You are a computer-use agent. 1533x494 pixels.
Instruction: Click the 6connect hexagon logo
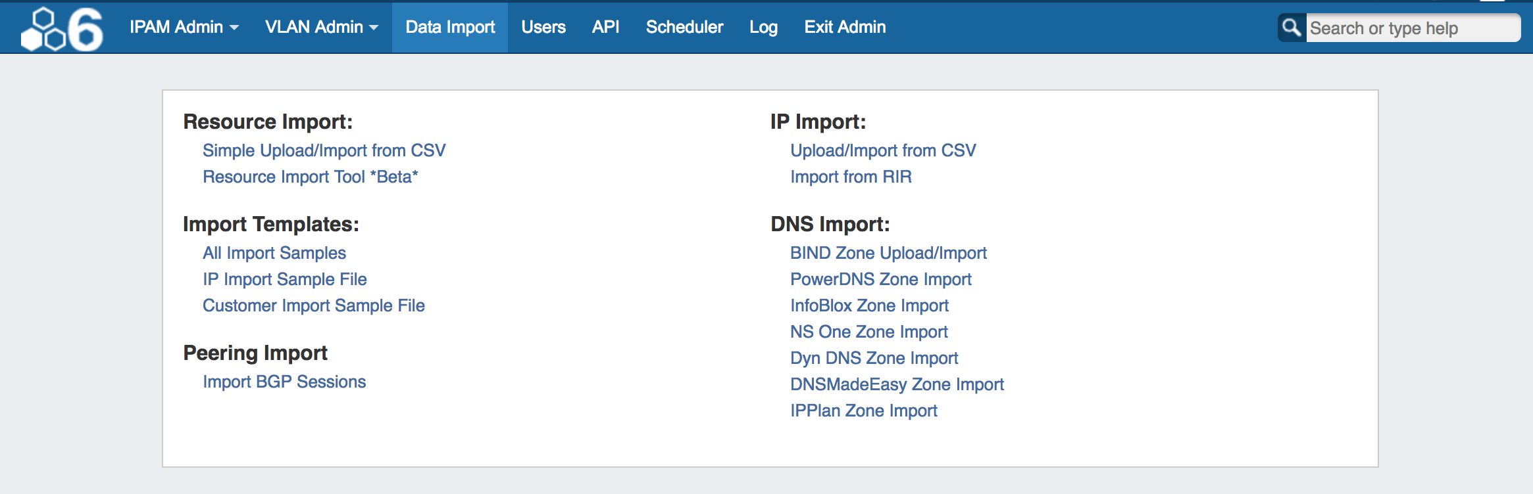62,29
